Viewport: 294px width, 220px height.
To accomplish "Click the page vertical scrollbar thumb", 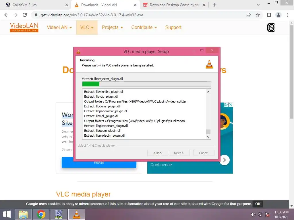I will pos(292,72).
